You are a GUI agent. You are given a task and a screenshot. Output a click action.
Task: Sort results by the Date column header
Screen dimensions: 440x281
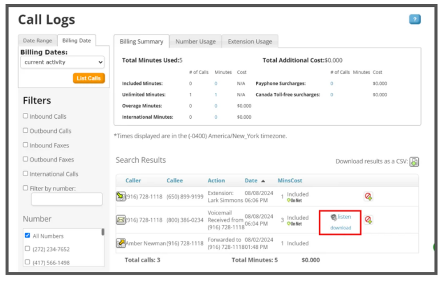(251, 181)
